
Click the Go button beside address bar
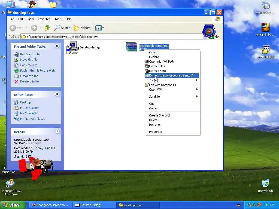(x=214, y=37)
